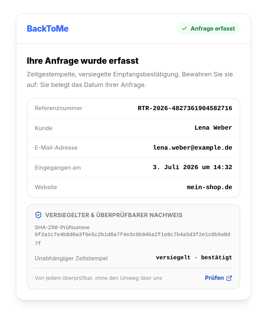Click the "Anfrage erfasst" status badge
Image resolution: width=267 pixels, height=313 pixels.
208,28
